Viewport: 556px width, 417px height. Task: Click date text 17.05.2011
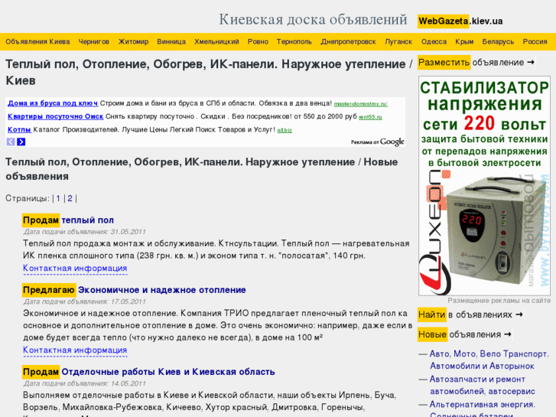[128, 302]
